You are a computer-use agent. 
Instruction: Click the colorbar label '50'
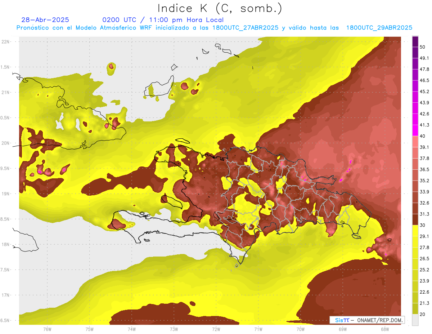coord(423,47)
